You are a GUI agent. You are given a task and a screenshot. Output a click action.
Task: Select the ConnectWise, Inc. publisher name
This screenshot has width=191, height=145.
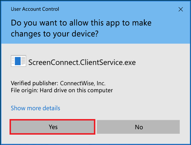coord(83,83)
